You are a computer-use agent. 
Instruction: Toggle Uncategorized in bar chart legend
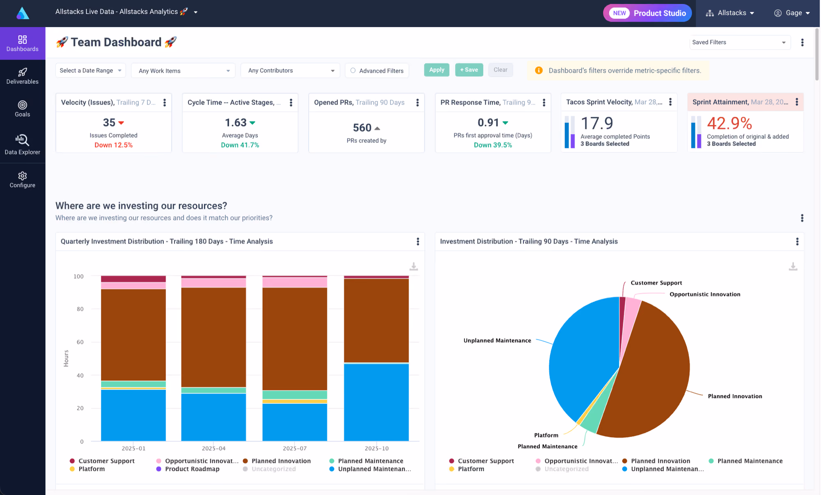click(x=269, y=469)
